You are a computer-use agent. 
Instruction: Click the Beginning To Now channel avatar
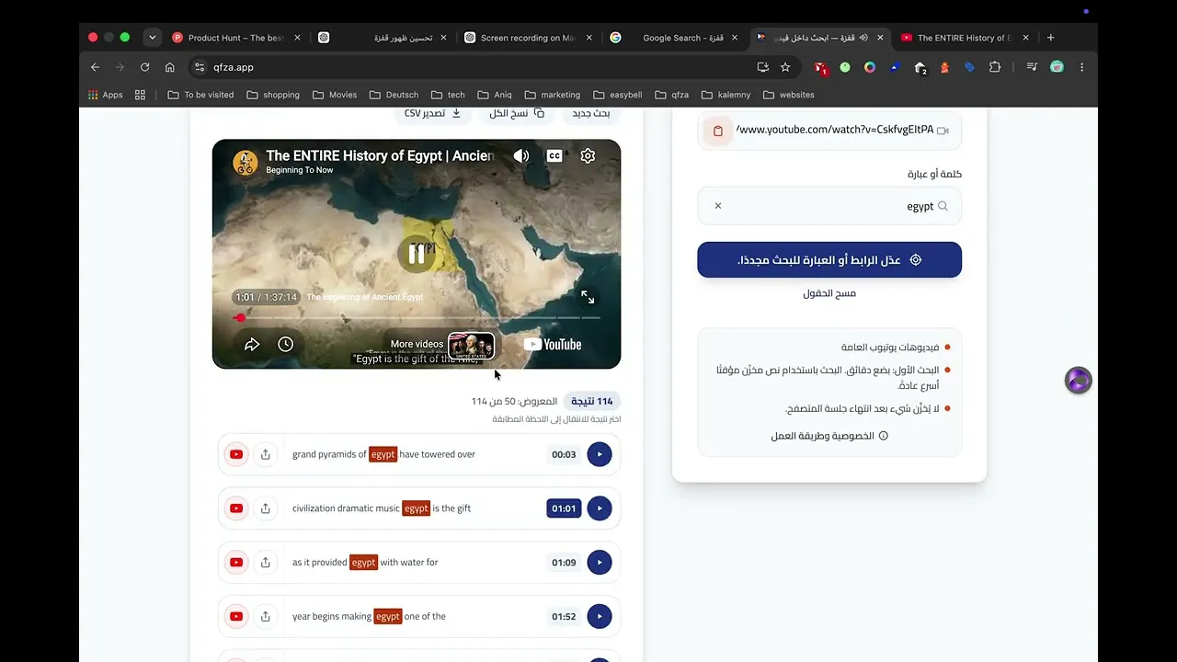click(x=246, y=163)
